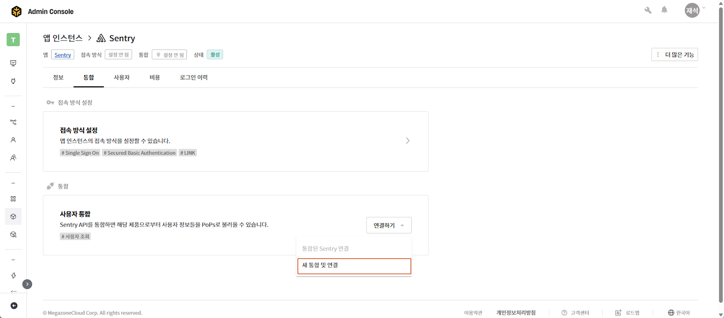Open the 더 많은 기능 menu
Image resolution: width=724 pixels, height=318 pixels.
pos(675,55)
